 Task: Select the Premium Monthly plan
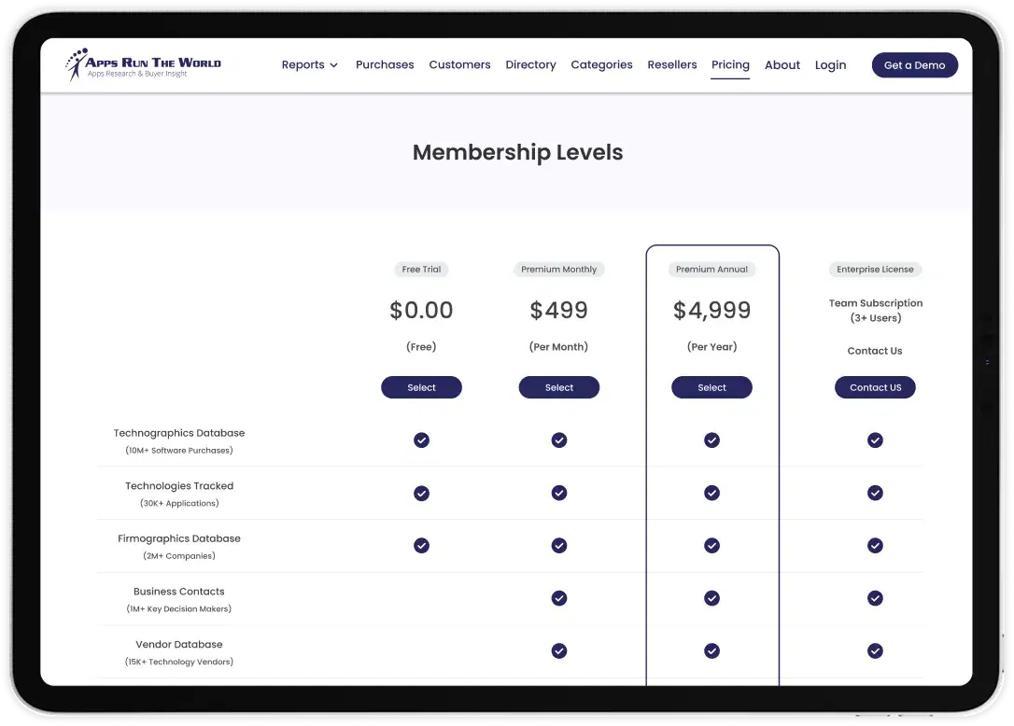pyautogui.click(x=559, y=387)
